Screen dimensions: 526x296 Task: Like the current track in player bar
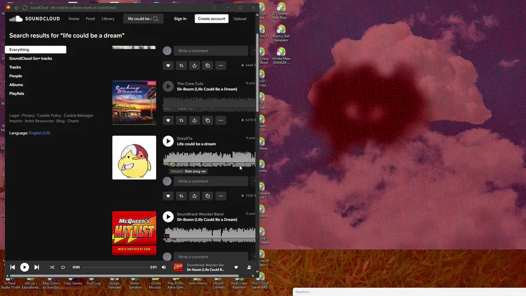[x=236, y=267]
